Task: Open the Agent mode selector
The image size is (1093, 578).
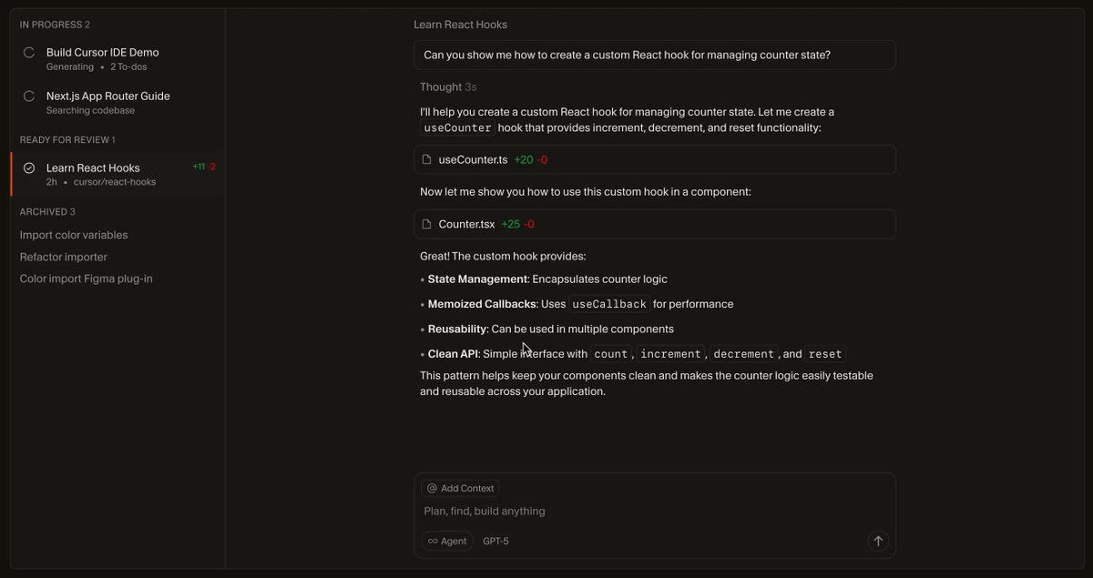Action: pyautogui.click(x=447, y=542)
